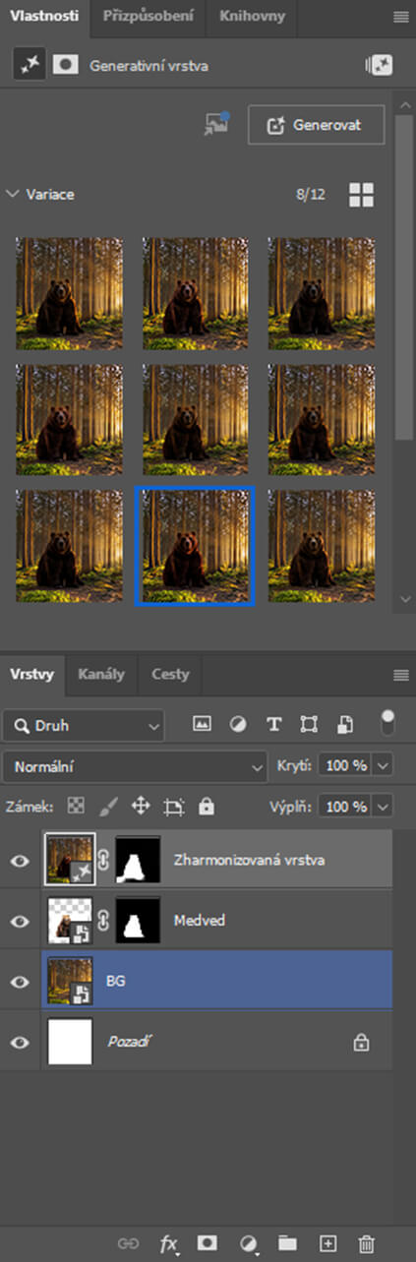Image resolution: width=416 pixels, height=1262 pixels.
Task: Lock all on the selected layer
Action: 206,807
